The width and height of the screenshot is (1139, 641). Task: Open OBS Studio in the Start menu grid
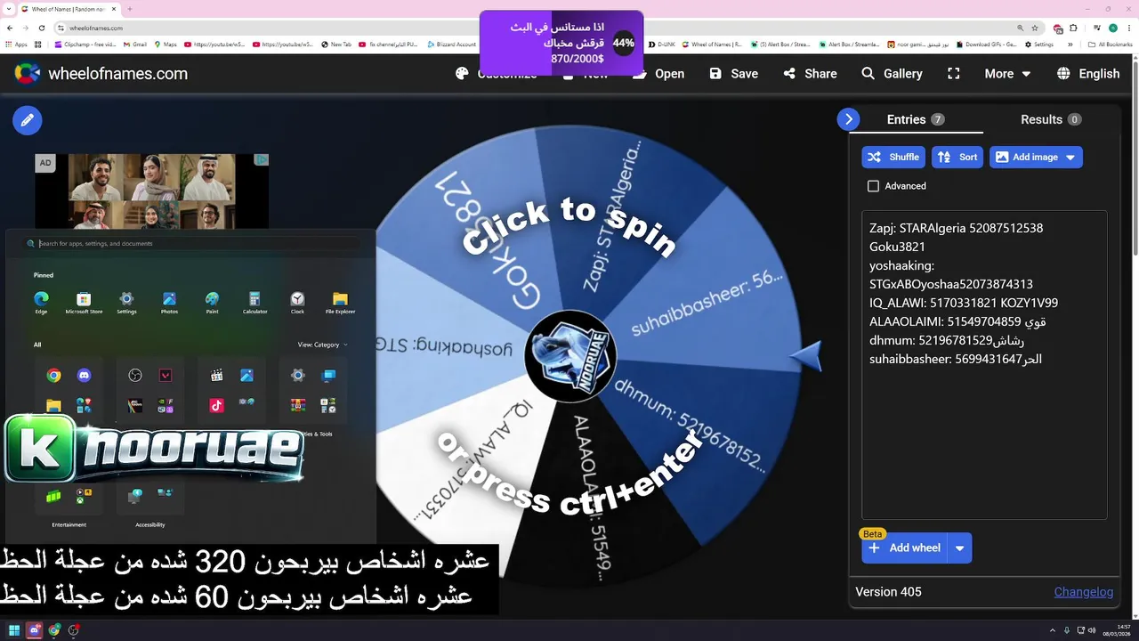(135, 376)
